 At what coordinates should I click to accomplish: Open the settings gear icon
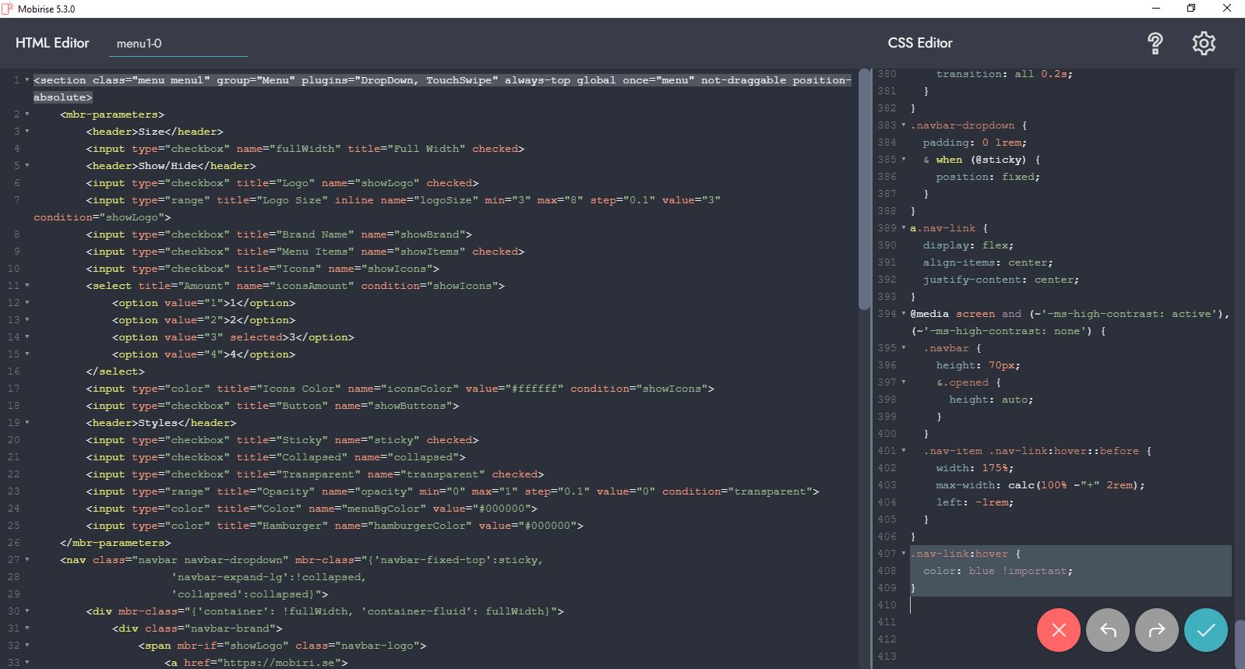[1204, 44]
